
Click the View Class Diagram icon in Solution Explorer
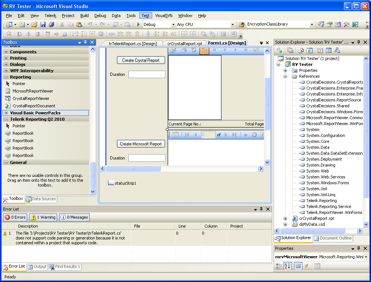[337, 50]
